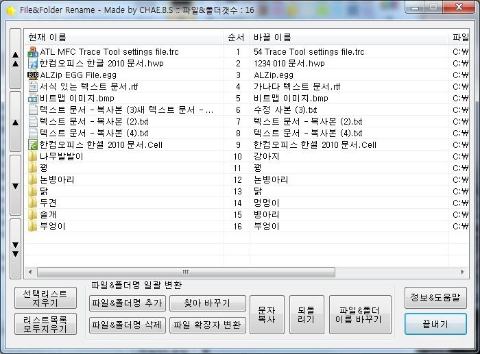Screen dimensions: 480x354
Task: Select new name 가나다 텍스트 문서.rtf
Action: [297, 86]
